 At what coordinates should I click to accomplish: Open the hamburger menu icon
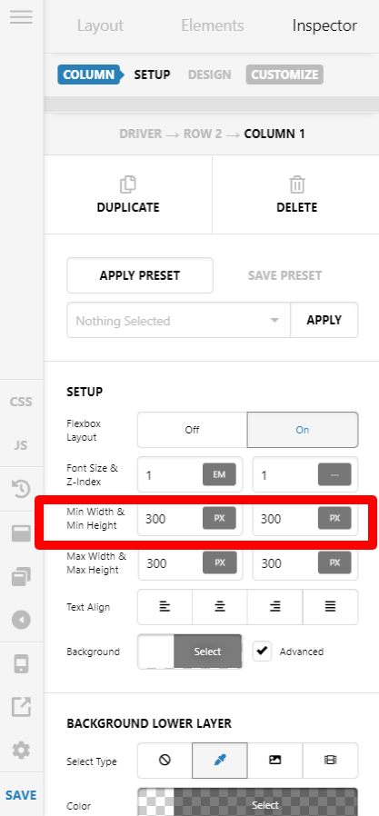(x=21, y=16)
